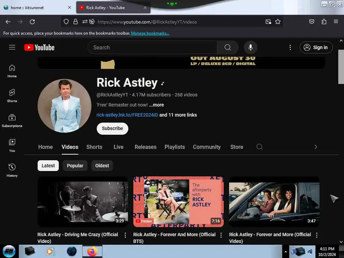Open the rick-astley.lnk.to/FREE2024ID link
The width and height of the screenshot is (344, 258).
pyautogui.click(x=127, y=115)
